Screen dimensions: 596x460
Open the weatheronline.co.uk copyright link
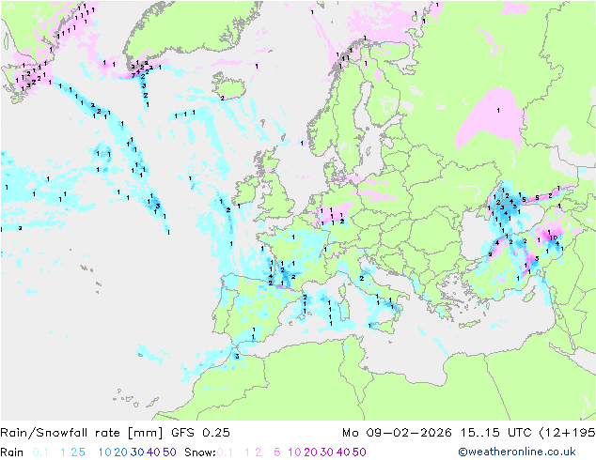pos(517,452)
